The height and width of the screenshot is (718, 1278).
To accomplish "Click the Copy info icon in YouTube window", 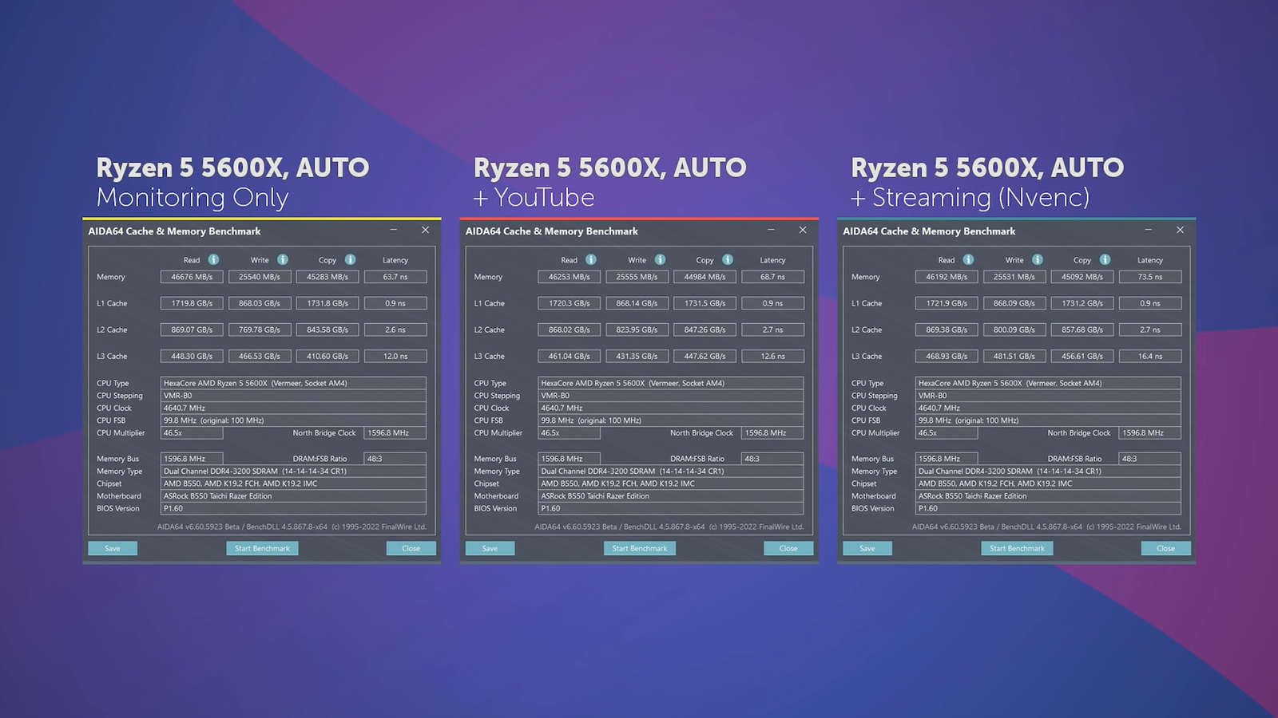I will [x=728, y=259].
